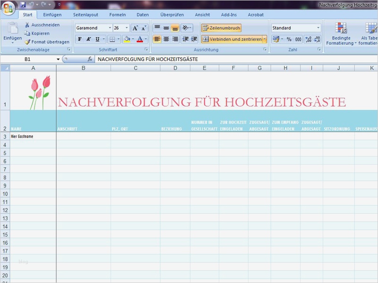Copy selection with Kopieren
Viewport: 378px width, 283px height.
[x=37, y=33]
